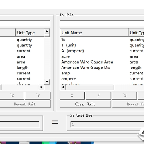144x144 pixels.
Task: Click first 'quantity' type cell in left list
Action: coord(24,40)
